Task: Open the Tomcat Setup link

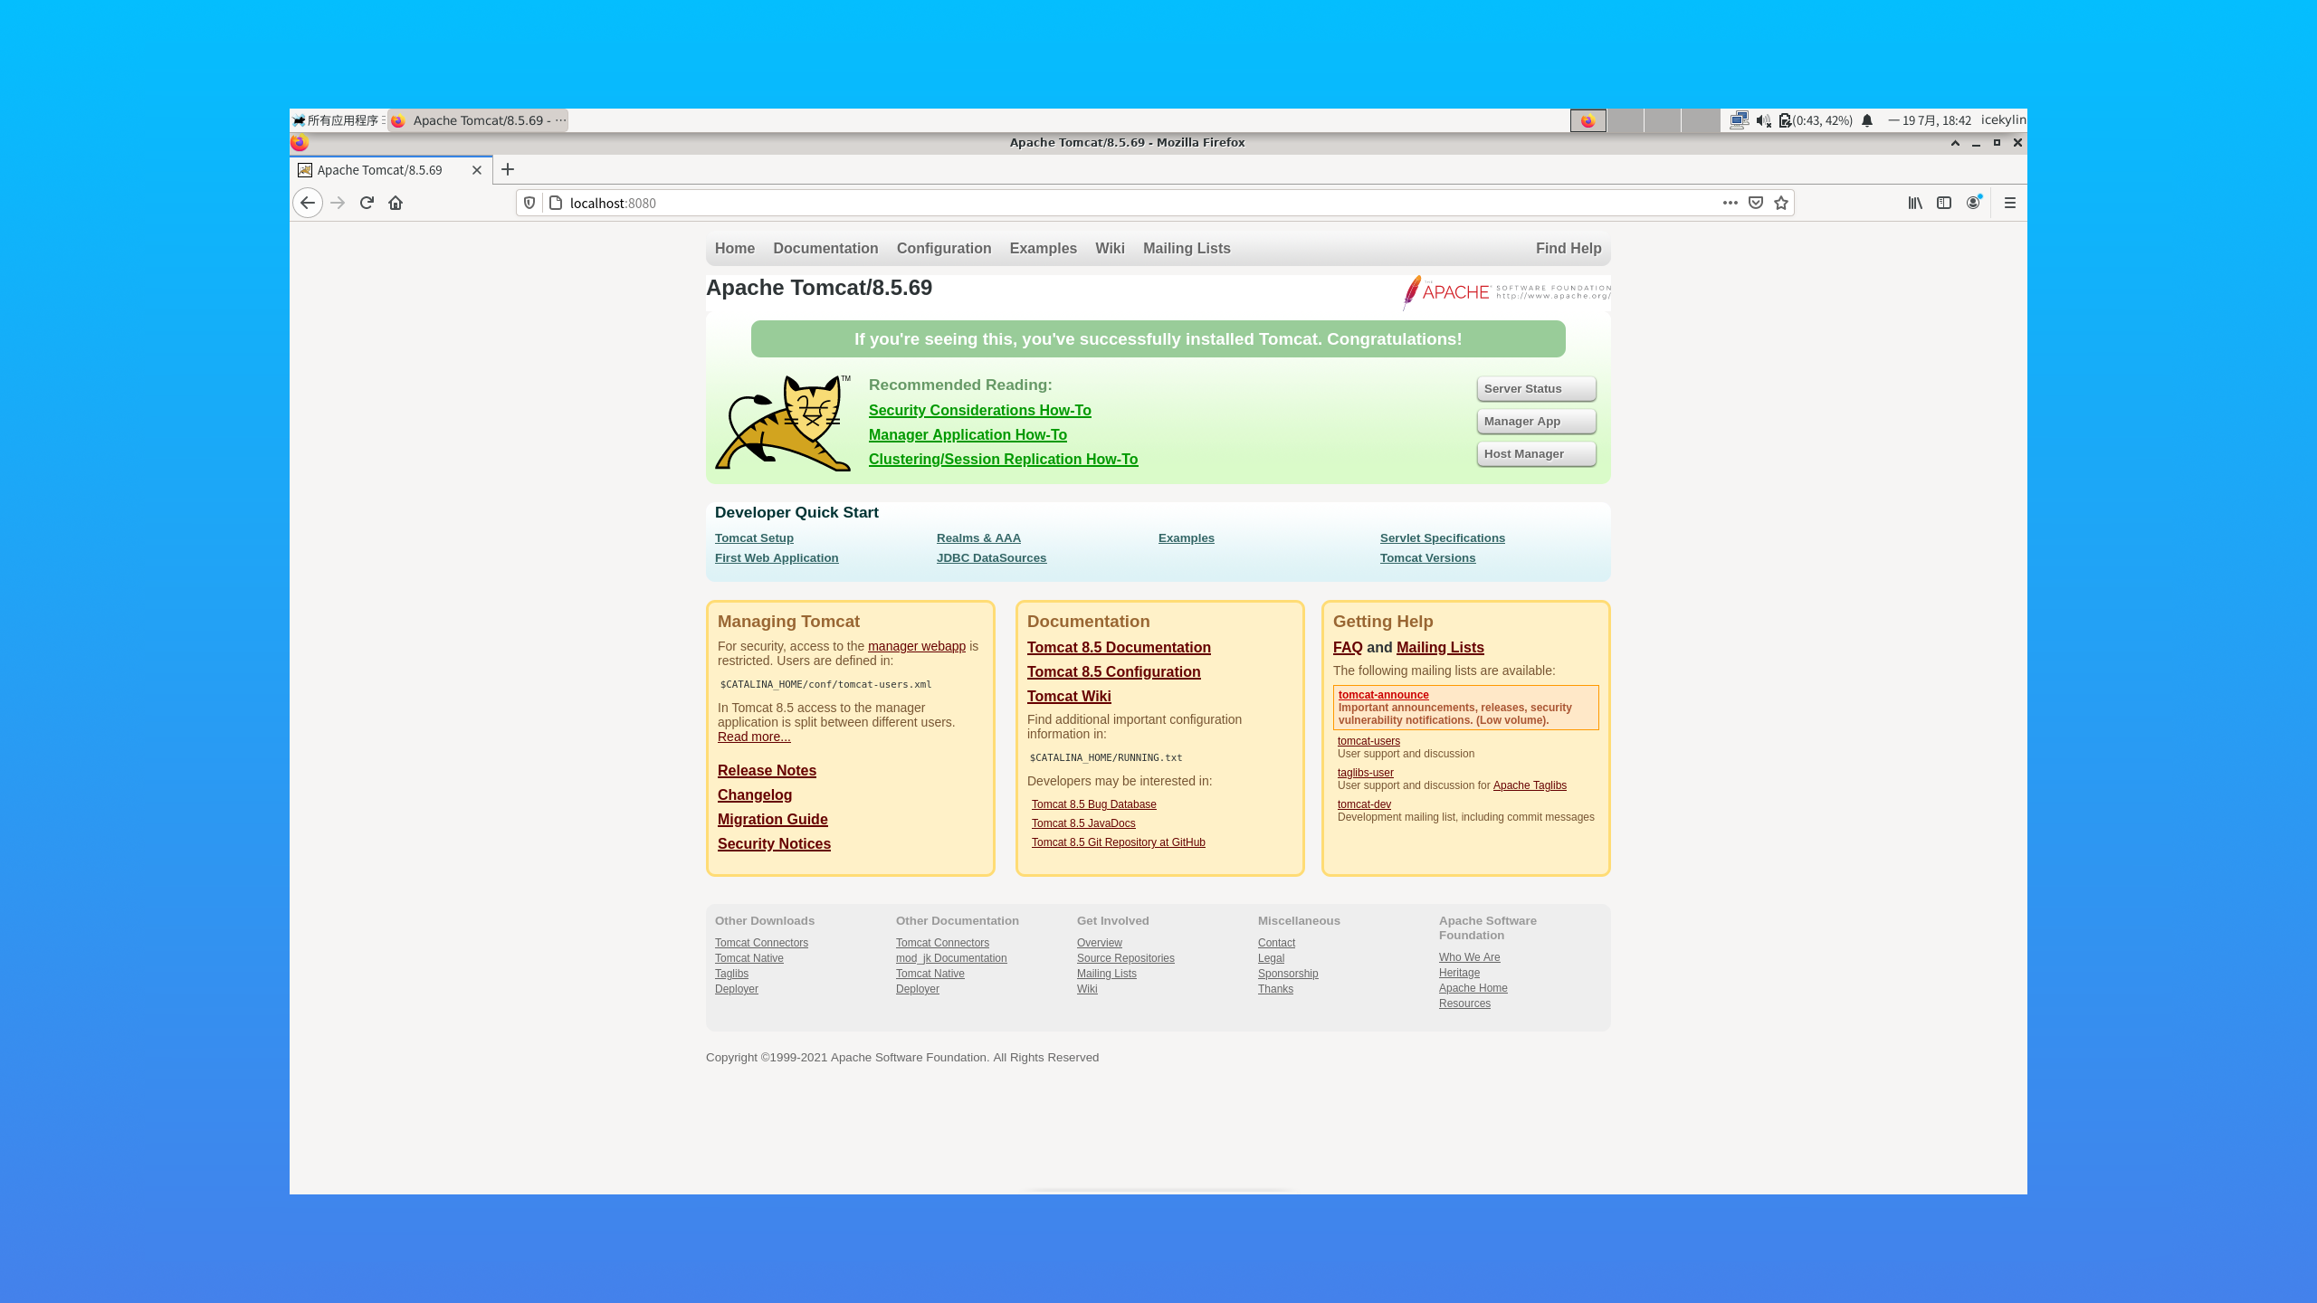Action: tap(754, 537)
